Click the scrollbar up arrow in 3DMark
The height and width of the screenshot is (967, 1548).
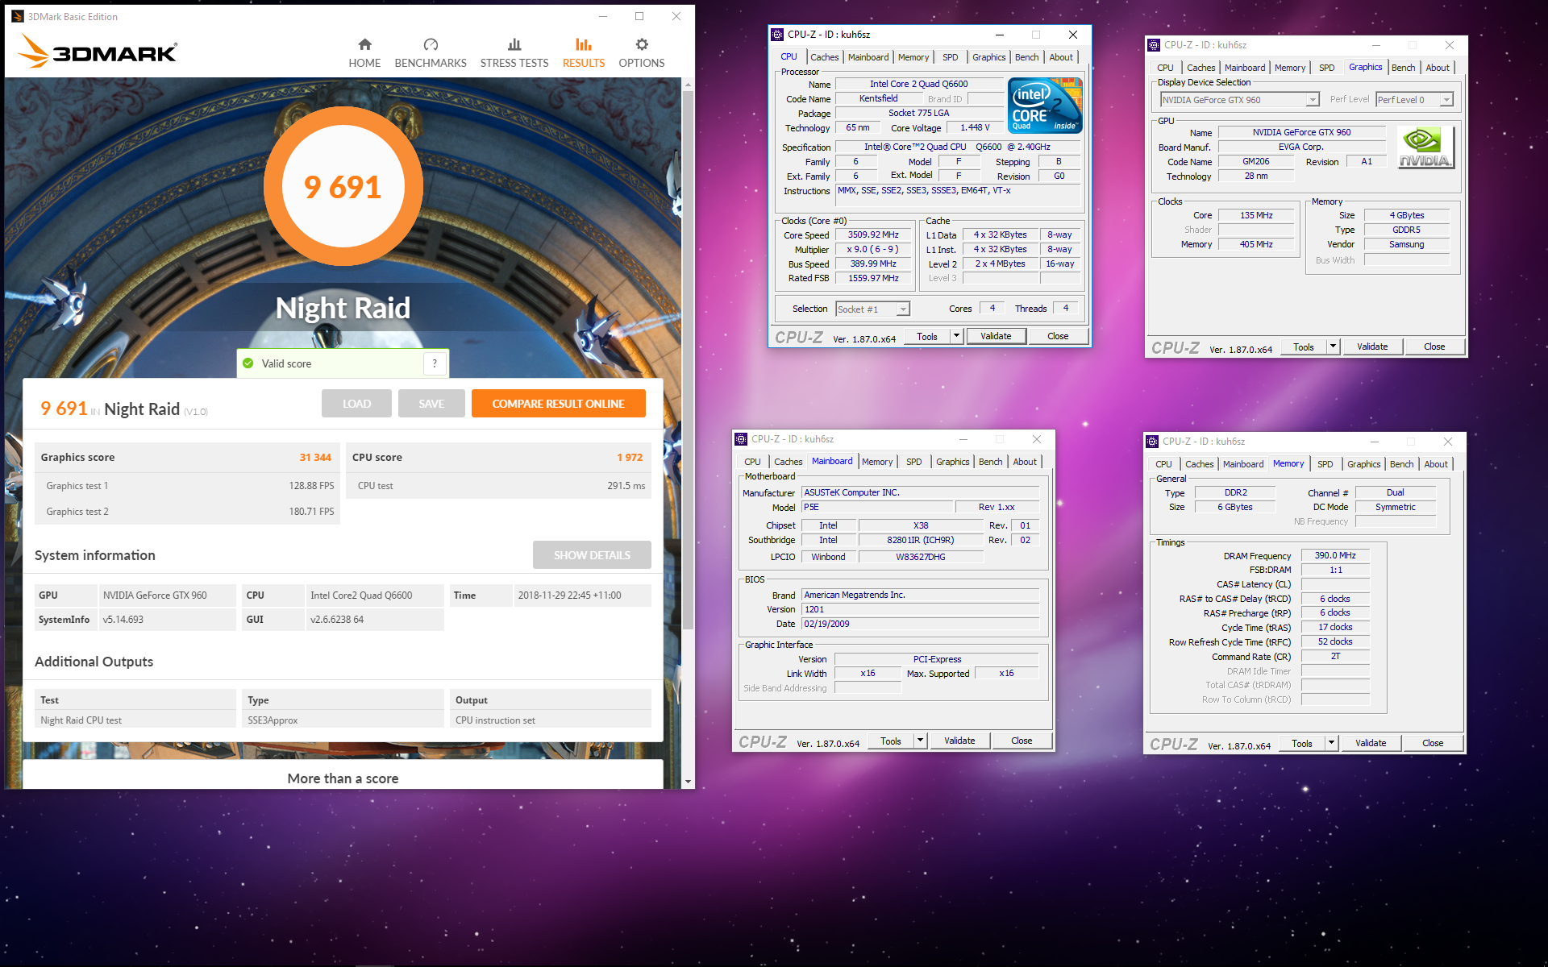688,84
